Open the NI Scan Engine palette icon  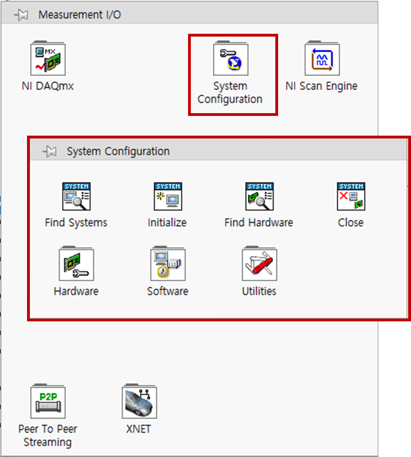pyautogui.click(x=322, y=59)
